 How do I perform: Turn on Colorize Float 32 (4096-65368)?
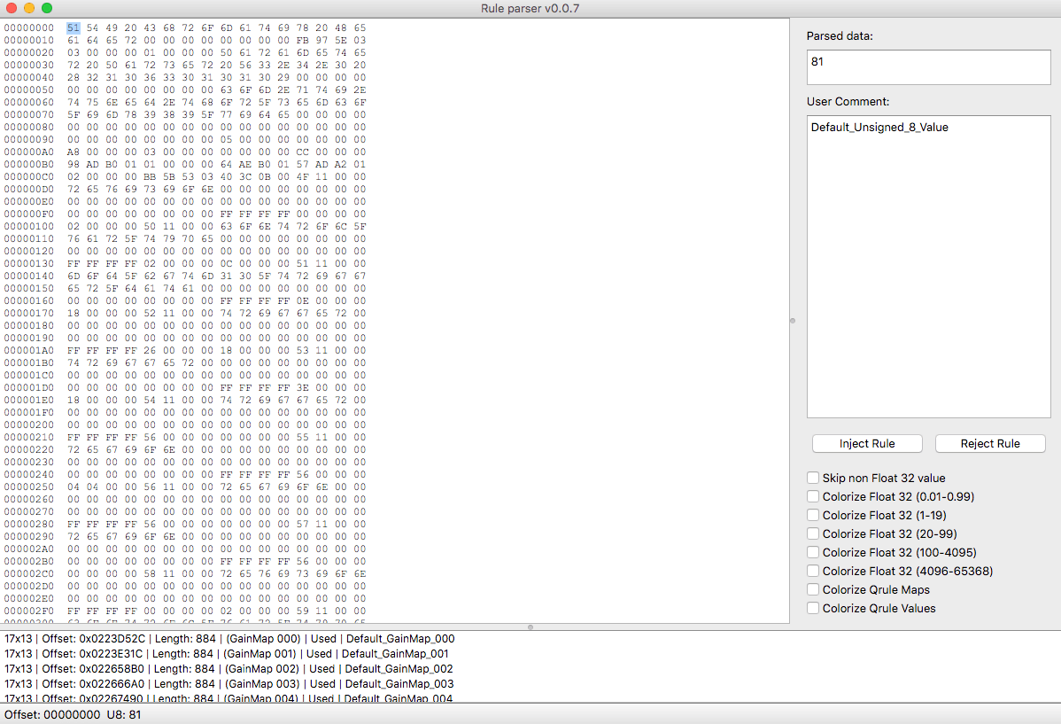click(813, 572)
